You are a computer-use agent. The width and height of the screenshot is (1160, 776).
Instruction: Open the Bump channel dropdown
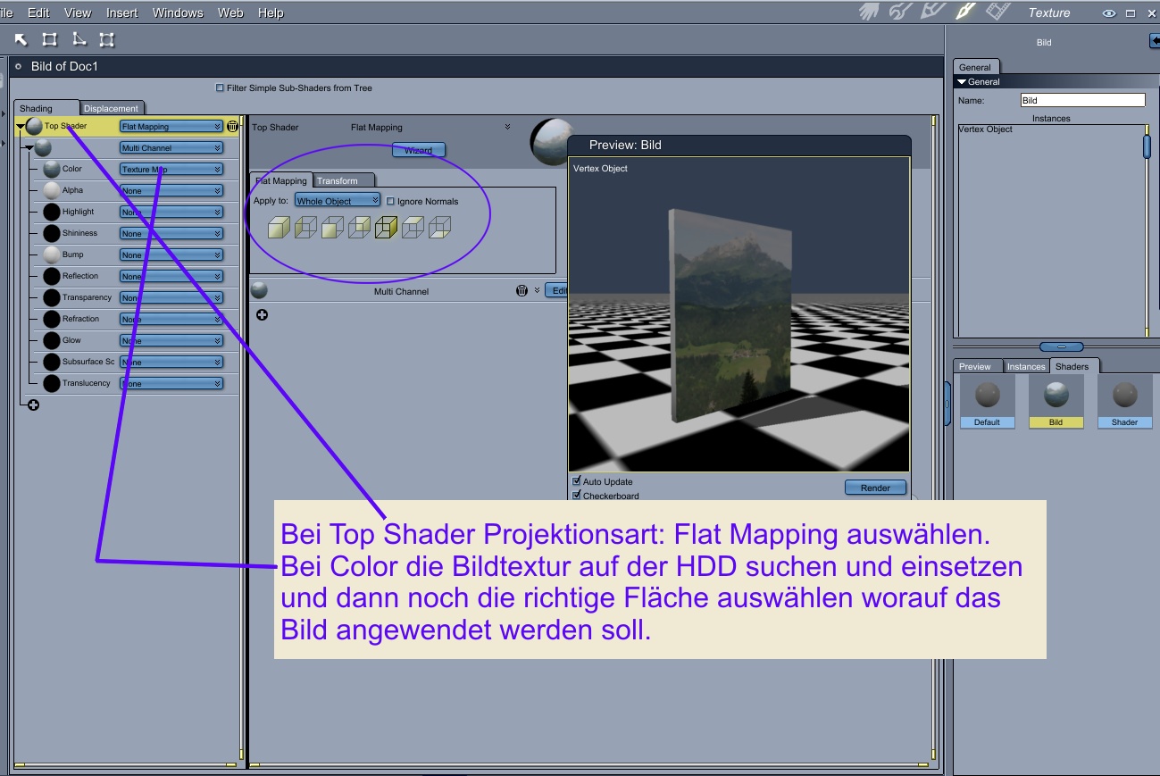(x=171, y=255)
